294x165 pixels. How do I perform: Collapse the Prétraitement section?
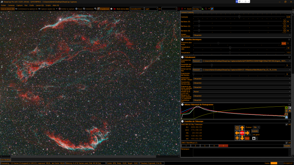pyautogui.click(x=182, y=57)
